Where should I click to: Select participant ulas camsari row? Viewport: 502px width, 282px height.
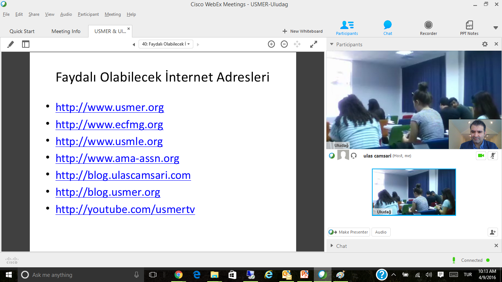[x=414, y=156]
